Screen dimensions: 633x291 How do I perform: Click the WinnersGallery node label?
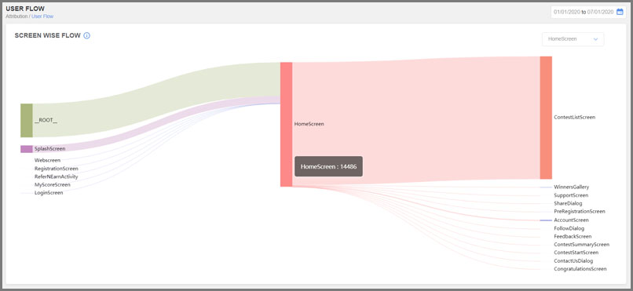coord(571,187)
